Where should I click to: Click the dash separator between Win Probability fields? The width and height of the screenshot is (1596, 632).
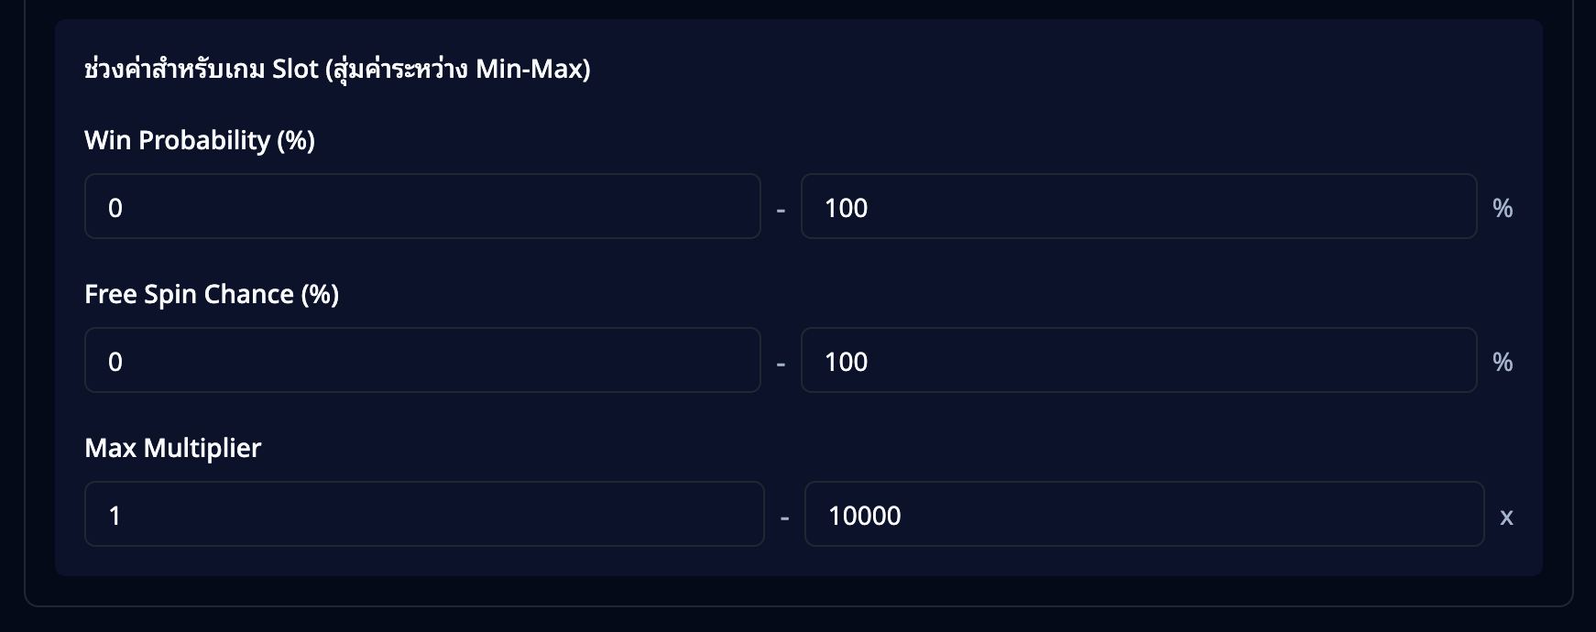click(x=782, y=207)
